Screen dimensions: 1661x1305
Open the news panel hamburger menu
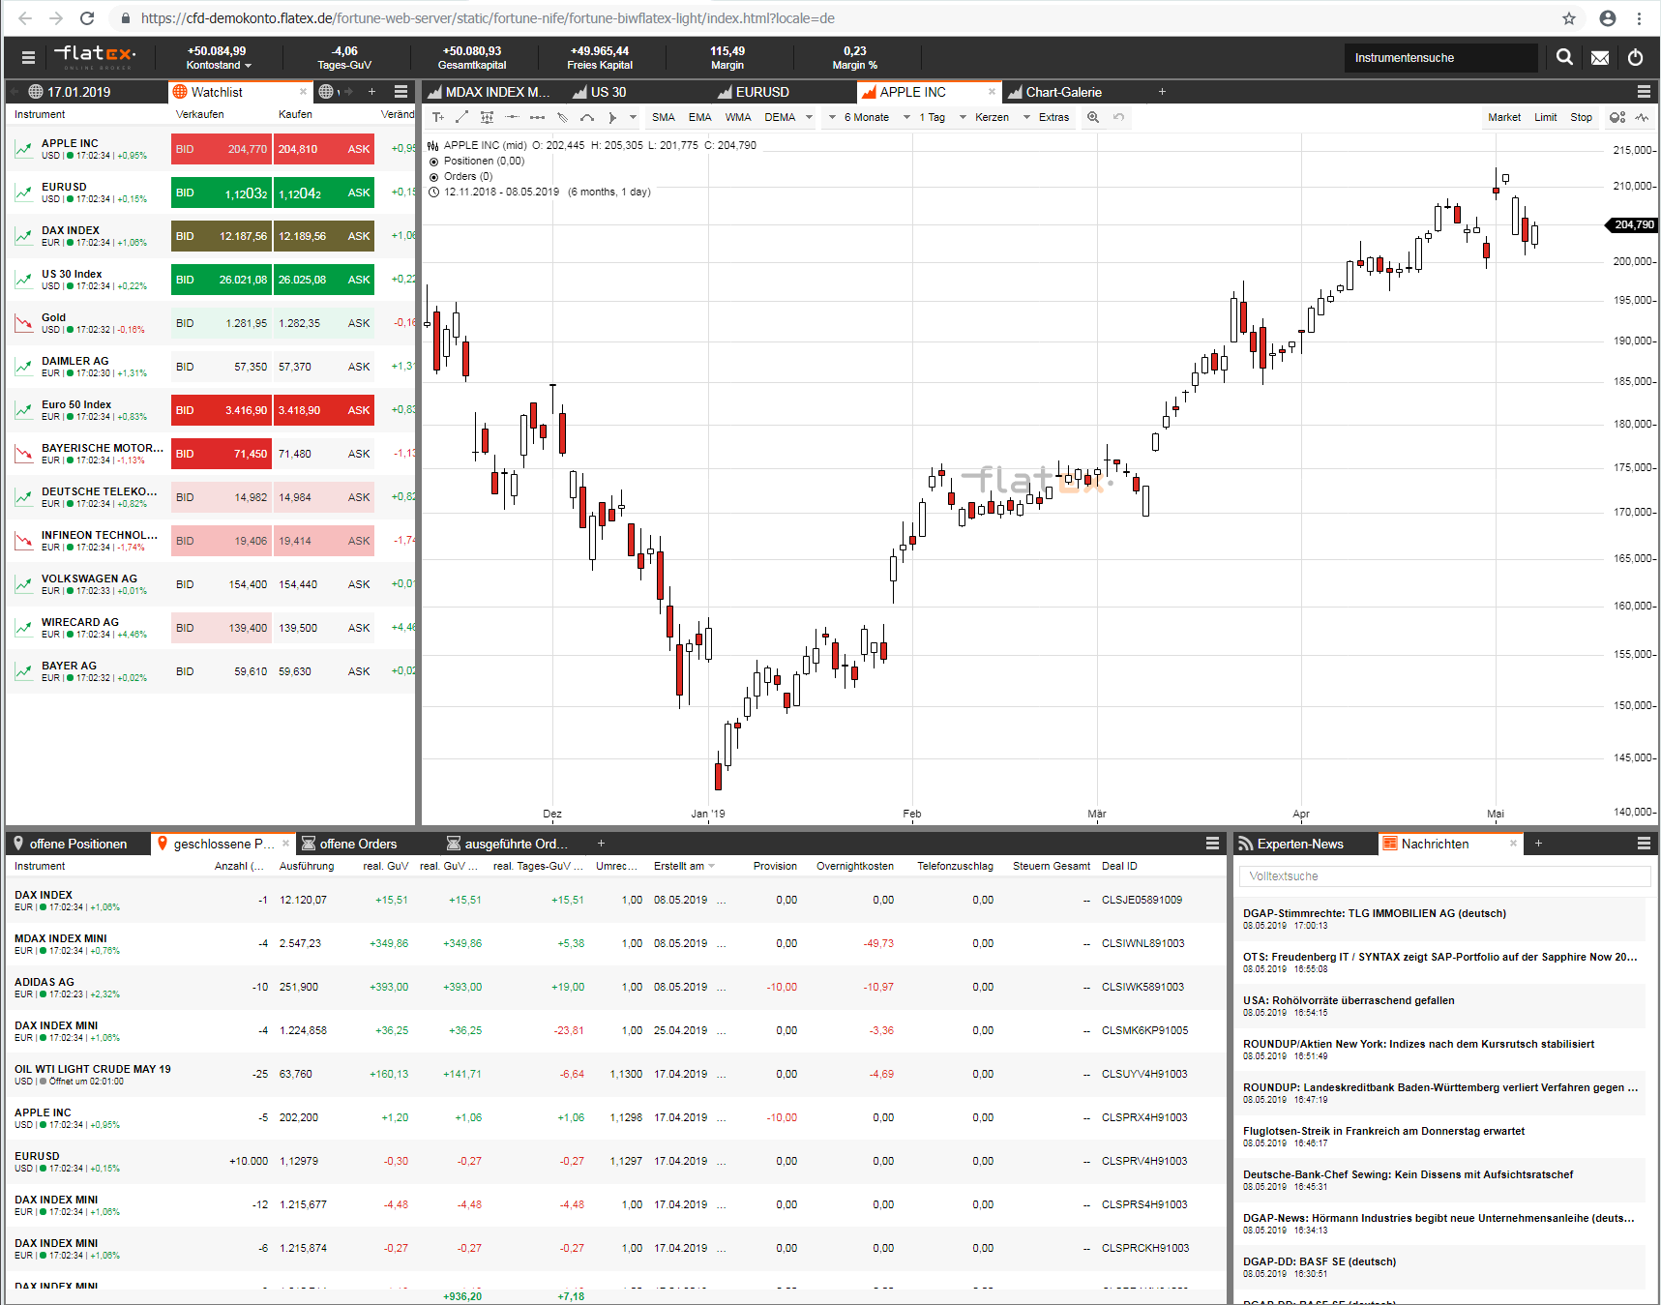[x=1644, y=844]
